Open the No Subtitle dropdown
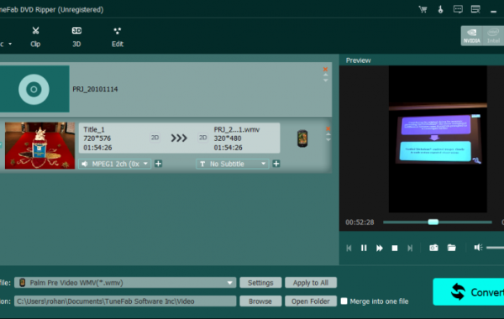The height and width of the screenshot is (319, 504). pos(232,164)
